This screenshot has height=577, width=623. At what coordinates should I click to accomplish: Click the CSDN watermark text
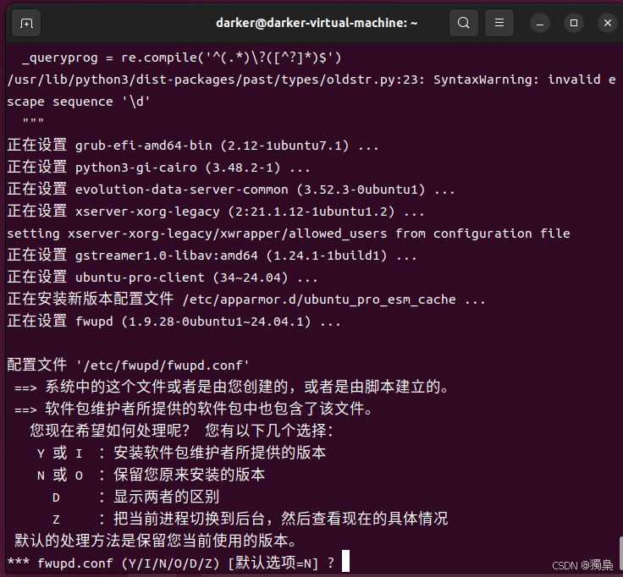click(582, 565)
